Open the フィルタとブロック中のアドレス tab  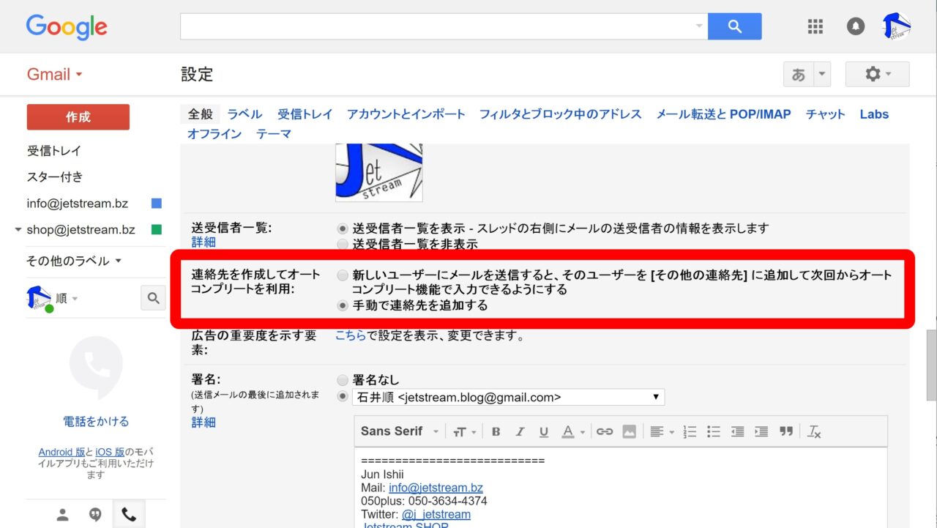[560, 114]
